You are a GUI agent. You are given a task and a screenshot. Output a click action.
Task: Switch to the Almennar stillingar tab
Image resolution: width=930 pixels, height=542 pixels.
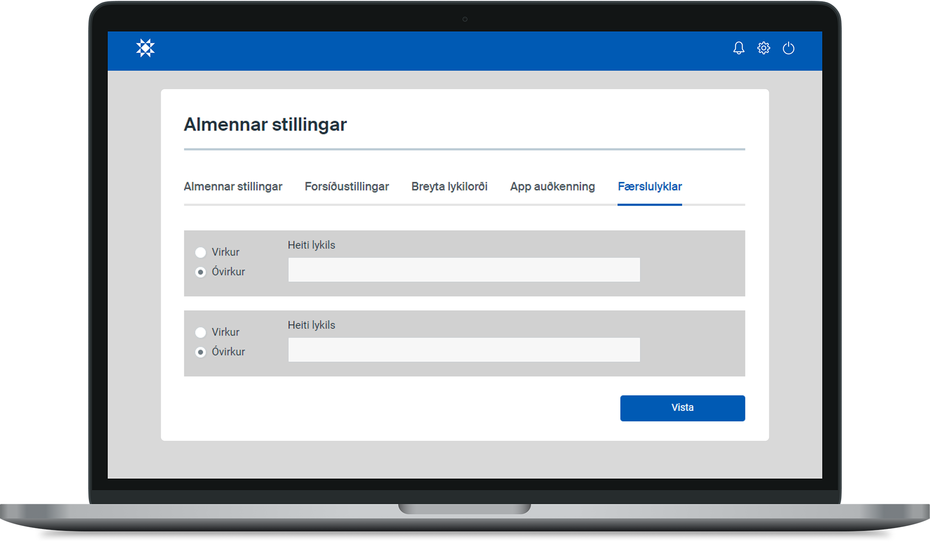coord(233,187)
